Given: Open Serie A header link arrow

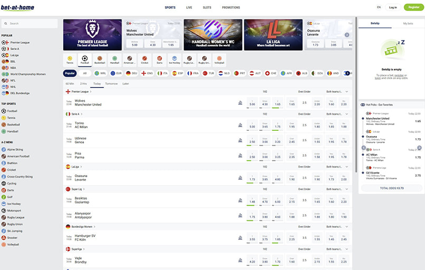Looking at the screenshot, I should 82,114.
